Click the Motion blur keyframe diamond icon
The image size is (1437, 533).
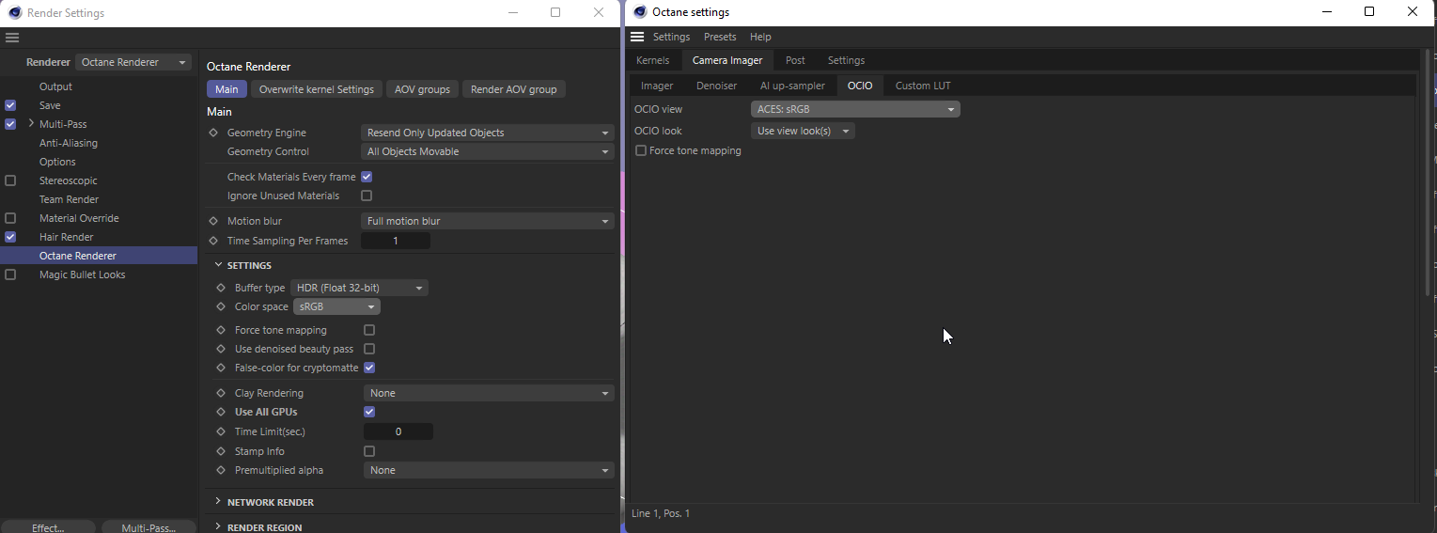click(213, 221)
